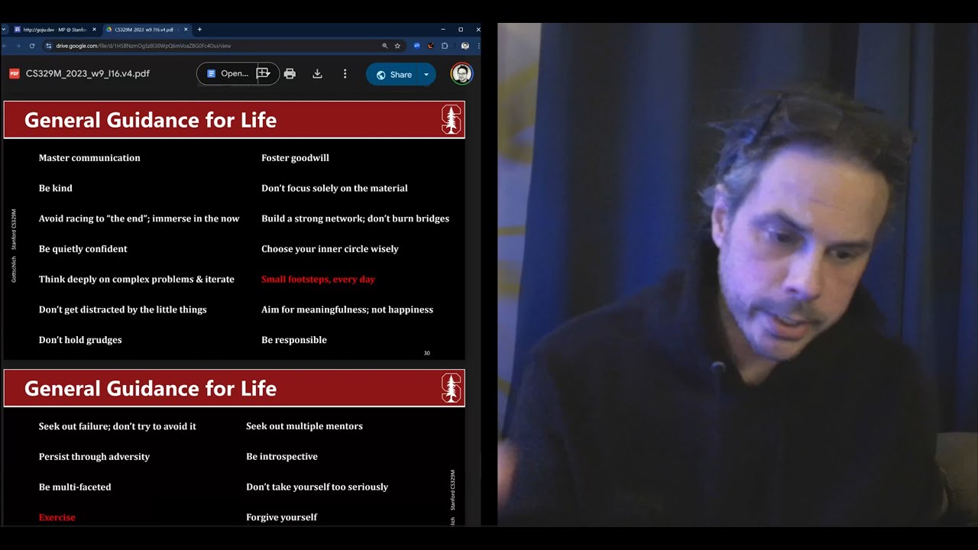Click "Choose your inner circle wisely"
The width and height of the screenshot is (978, 550).
330,249
